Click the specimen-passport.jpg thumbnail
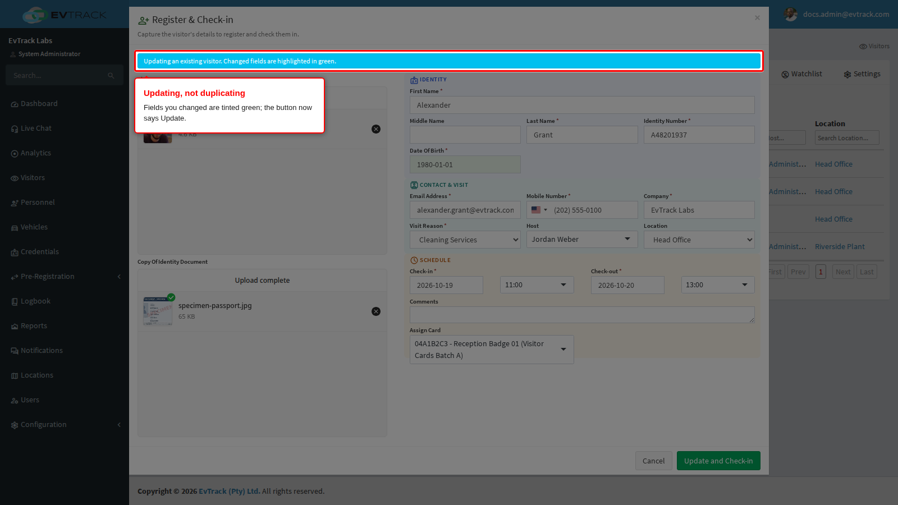This screenshot has height=505, width=898. point(158,311)
